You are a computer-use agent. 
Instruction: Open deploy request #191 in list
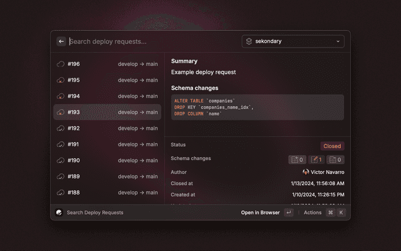(107, 144)
